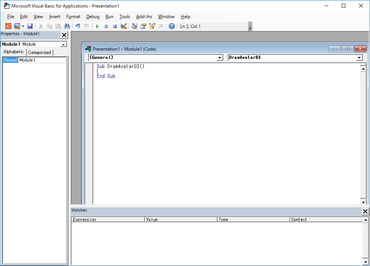Expand the Module1 object dropdown in Properties
370x266 pixels.
click(x=63, y=44)
